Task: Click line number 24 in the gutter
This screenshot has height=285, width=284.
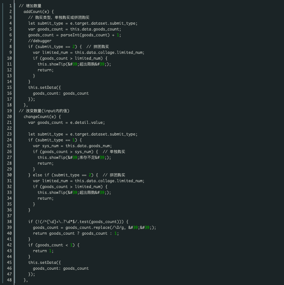Action: [x=9, y=140]
